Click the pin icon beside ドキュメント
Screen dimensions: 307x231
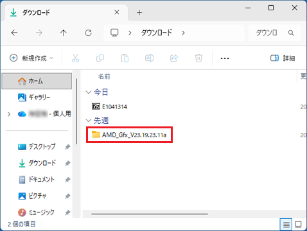pos(67,180)
